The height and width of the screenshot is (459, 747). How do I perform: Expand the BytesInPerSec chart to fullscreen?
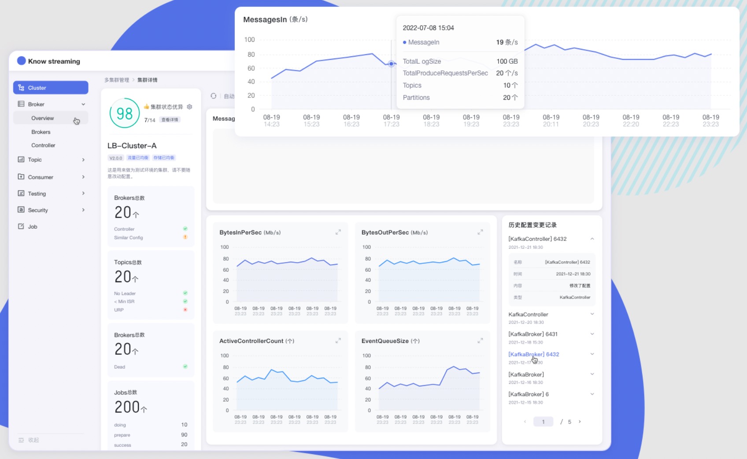tap(338, 232)
